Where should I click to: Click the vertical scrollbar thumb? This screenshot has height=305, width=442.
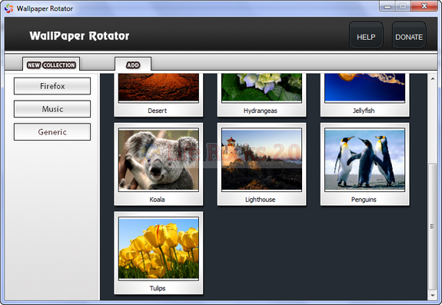pyautogui.click(x=433, y=227)
